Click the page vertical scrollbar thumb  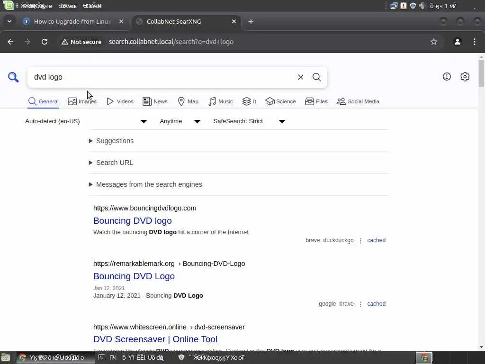481,73
